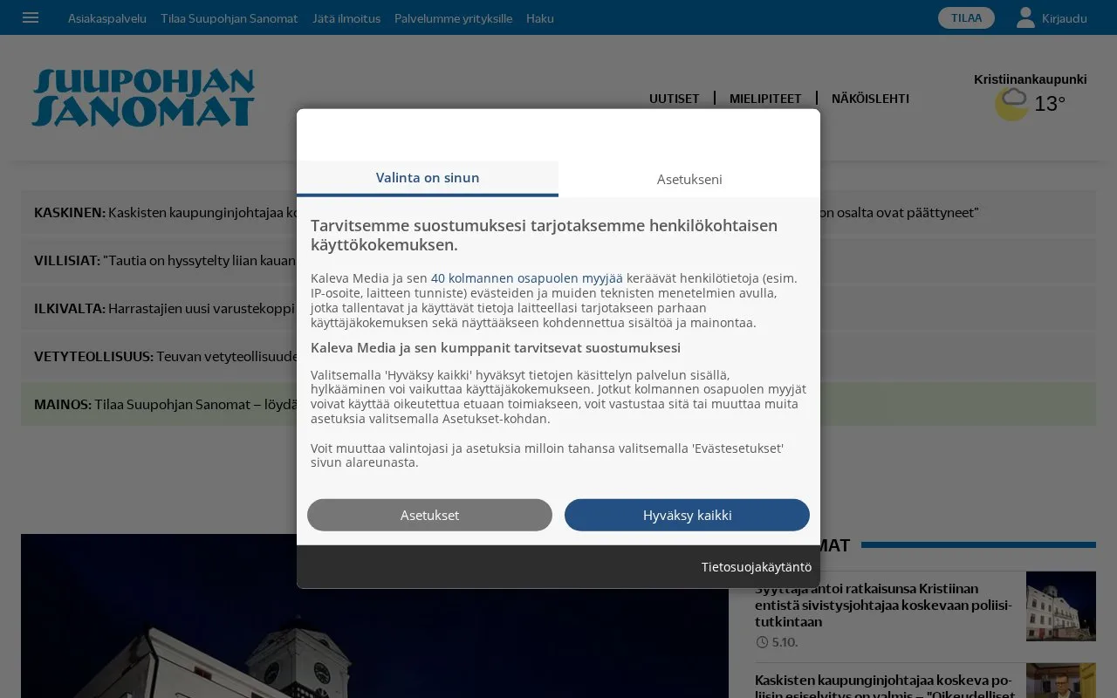Image resolution: width=1117 pixels, height=698 pixels.
Task: Switch to Asetukseni tab
Action: (689, 179)
